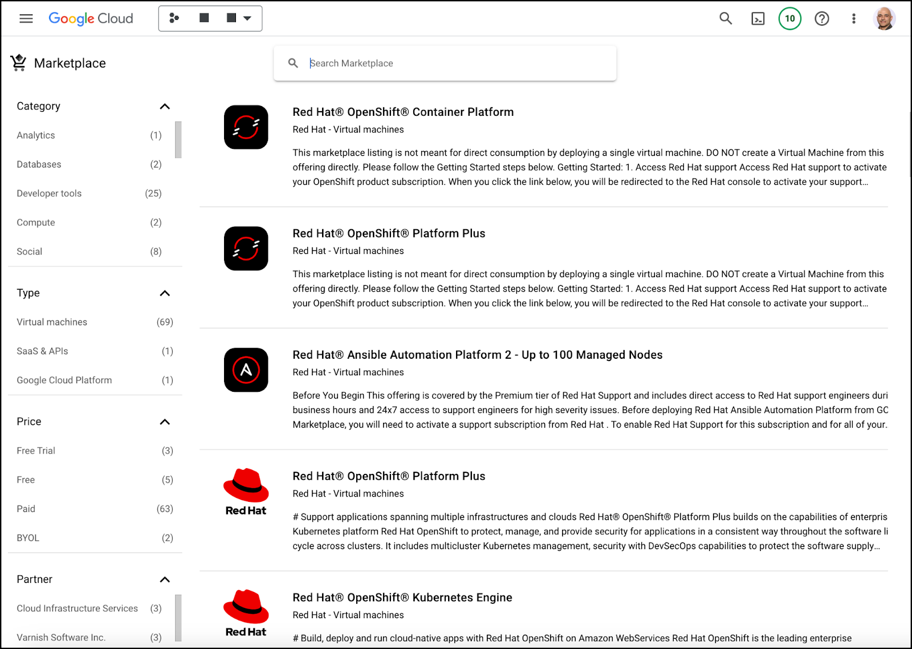This screenshot has width=912, height=649.
Task: Click the Google Cloud logo
Action: click(x=91, y=19)
